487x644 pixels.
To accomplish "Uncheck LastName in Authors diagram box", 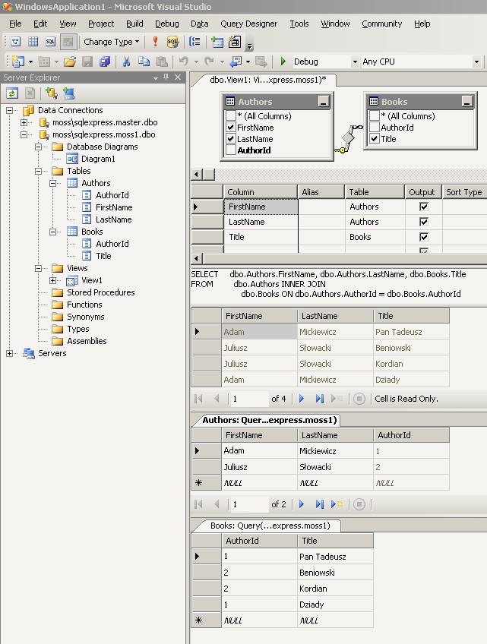I will pyautogui.click(x=231, y=139).
